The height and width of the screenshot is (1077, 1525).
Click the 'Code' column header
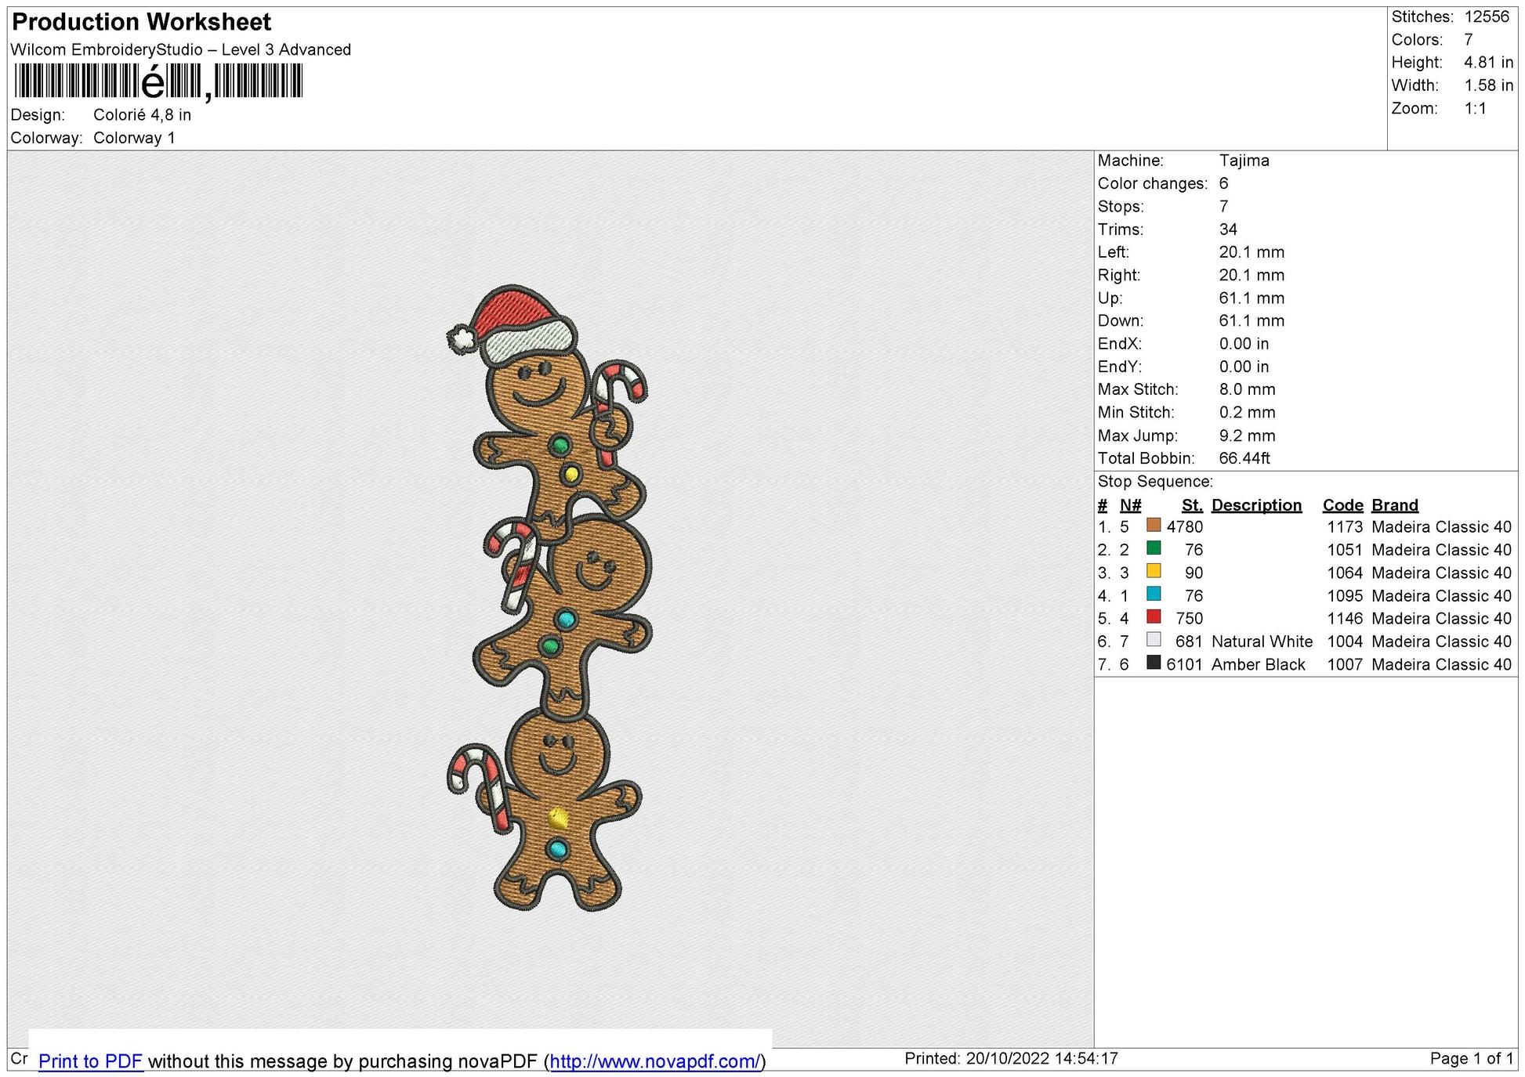1342,505
